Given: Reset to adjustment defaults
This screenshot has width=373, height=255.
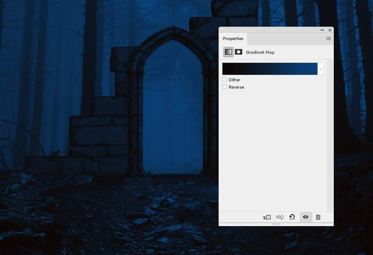Looking at the screenshot, I should pos(292,217).
